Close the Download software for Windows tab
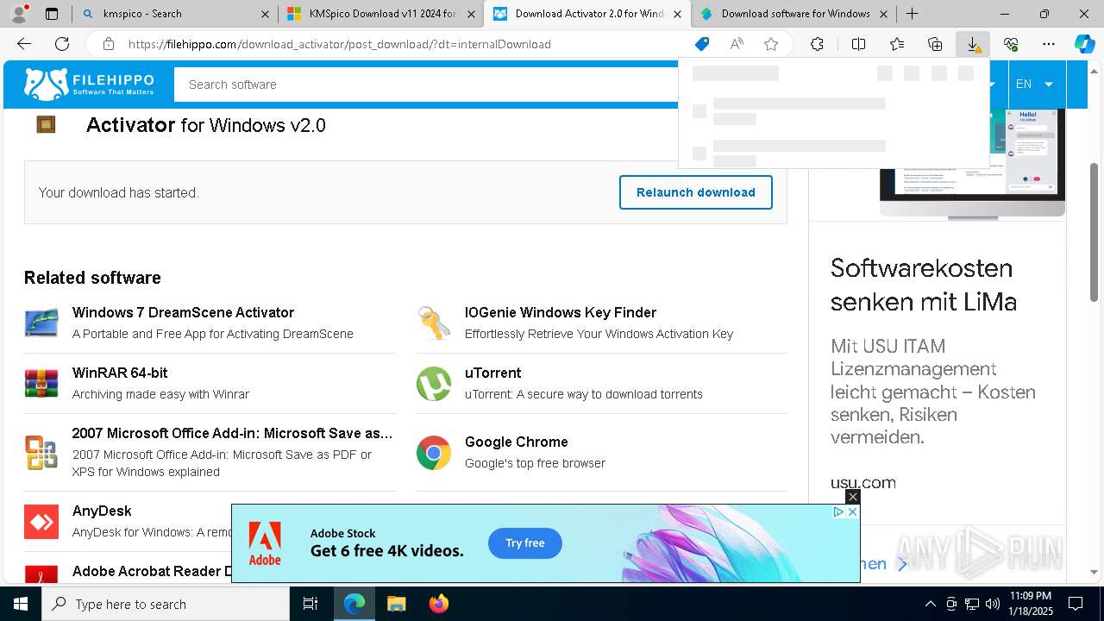The height and width of the screenshot is (621, 1104). tap(883, 14)
